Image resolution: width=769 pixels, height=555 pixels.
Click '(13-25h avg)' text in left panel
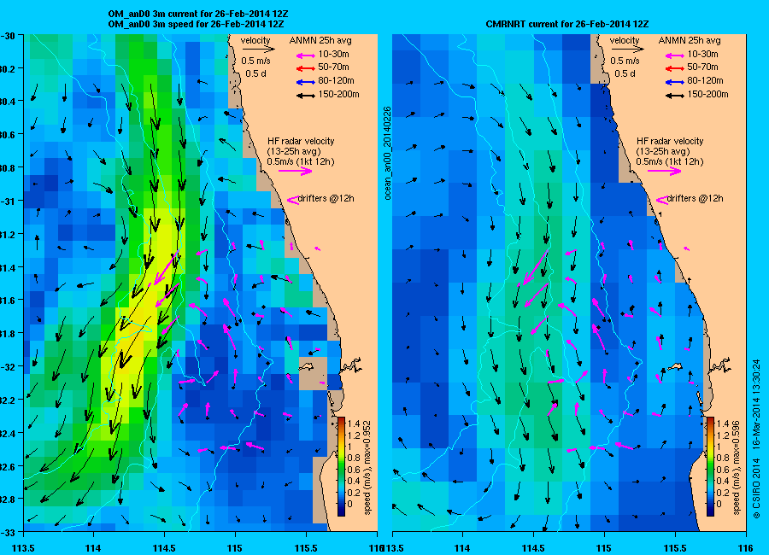click(294, 151)
